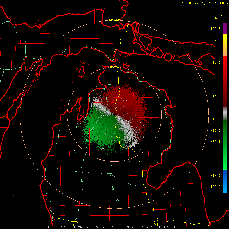Click the VEL legend title
Image resolution: width=229 pixels, height=229 pixels.
(x=223, y=15)
